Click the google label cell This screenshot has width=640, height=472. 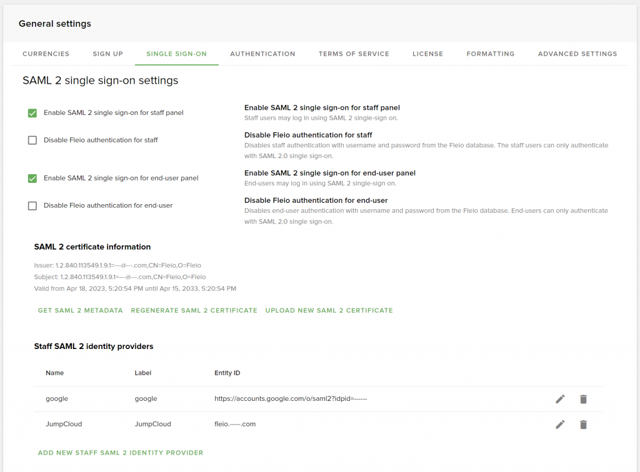(x=146, y=398)
